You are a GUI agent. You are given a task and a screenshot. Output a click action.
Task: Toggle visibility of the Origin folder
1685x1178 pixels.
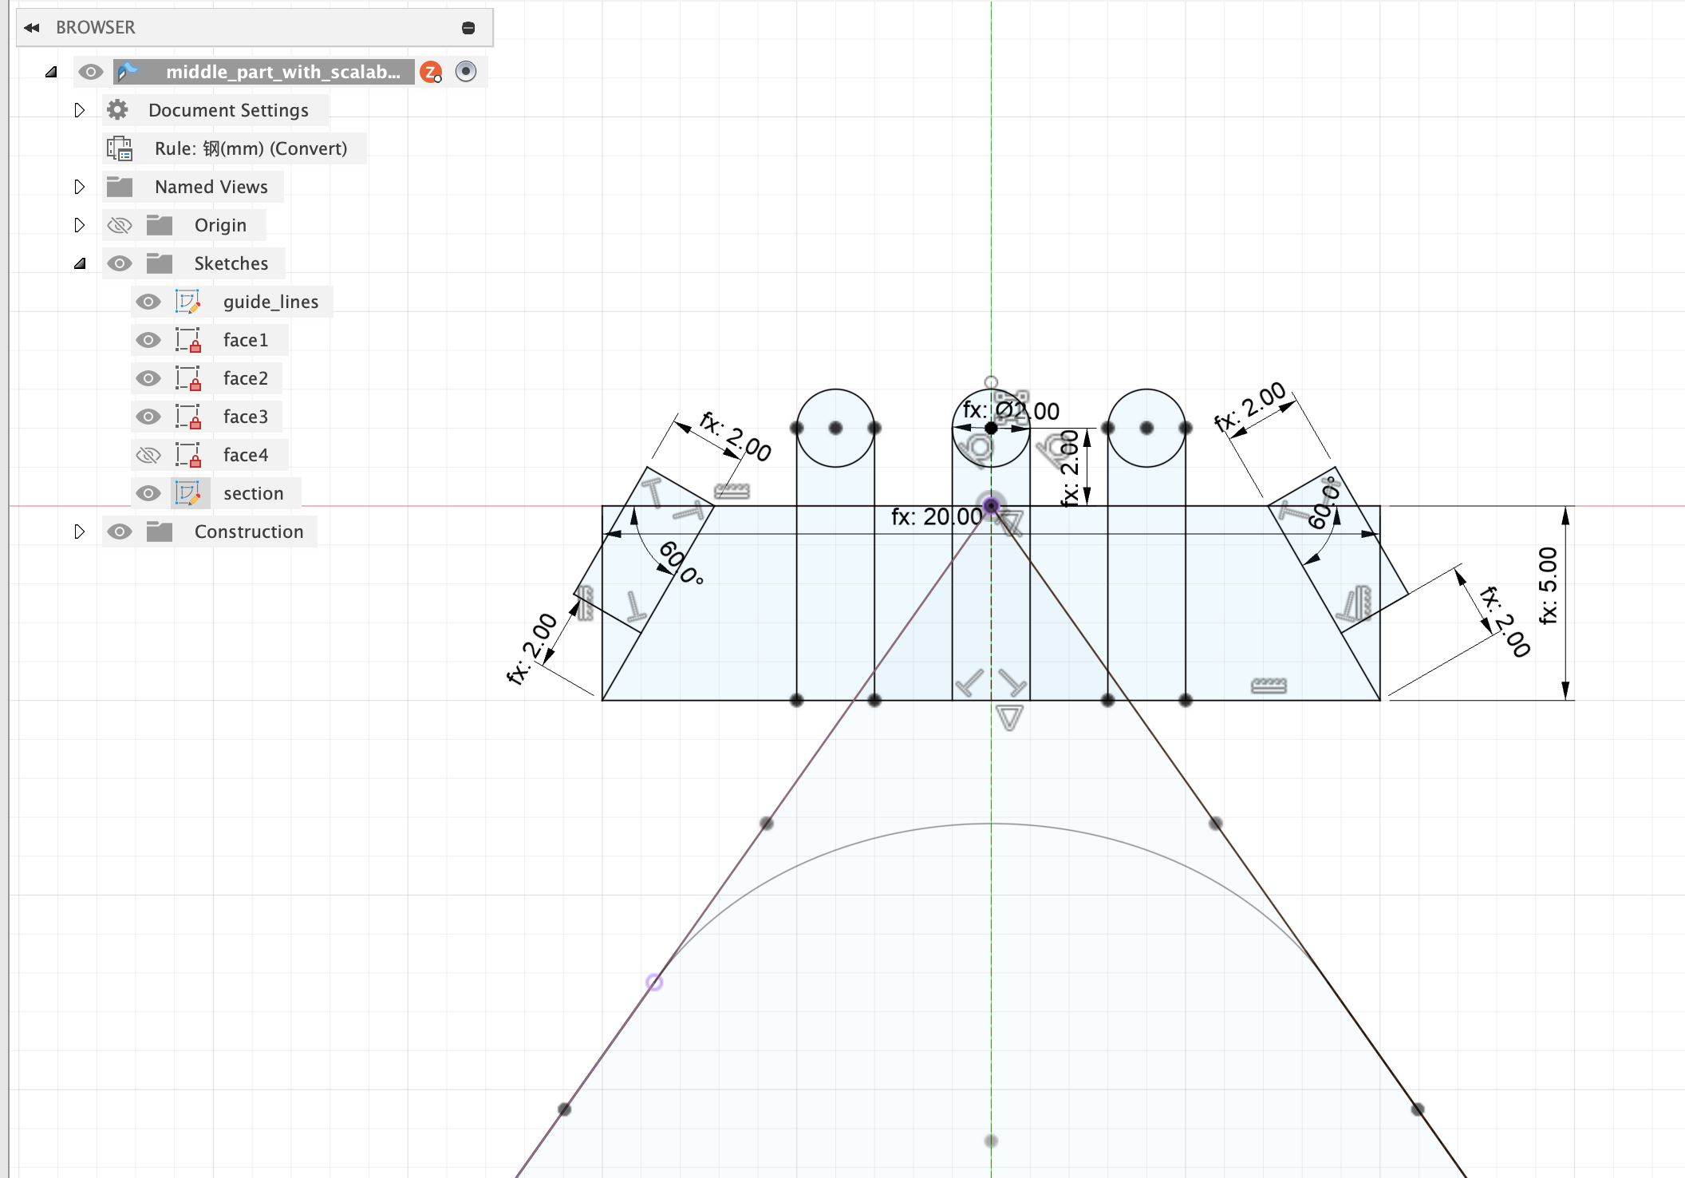pos(120,225)
